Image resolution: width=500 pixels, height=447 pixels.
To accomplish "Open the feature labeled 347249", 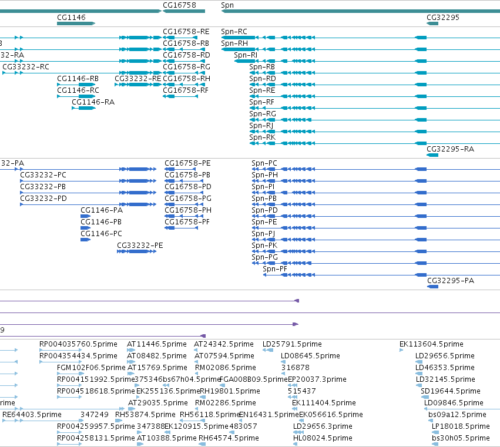I will coord(95,415).
